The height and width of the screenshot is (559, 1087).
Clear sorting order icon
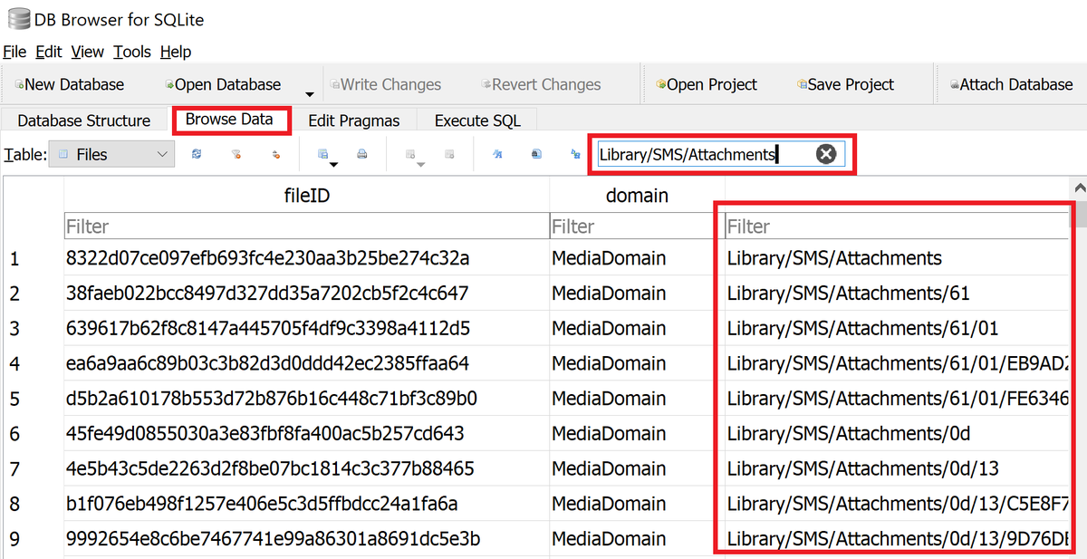[x=276, y=155]
